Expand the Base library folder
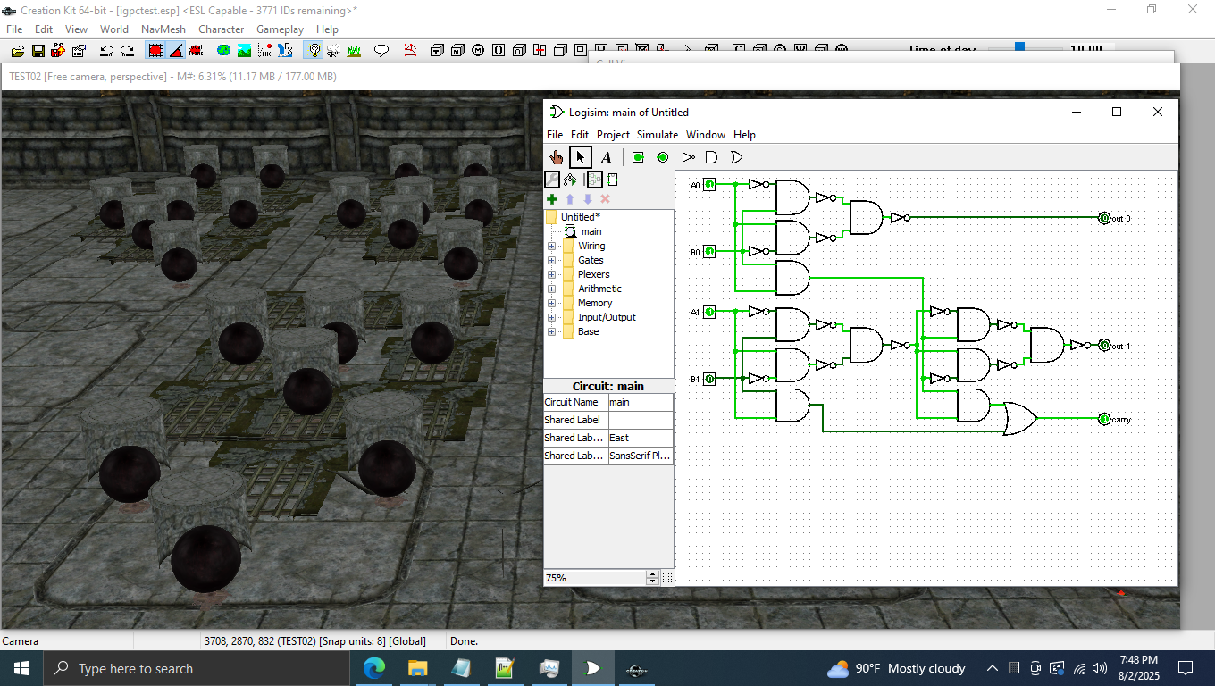Viewport: 1215px width, 686px height. click(x=551, y=331)
